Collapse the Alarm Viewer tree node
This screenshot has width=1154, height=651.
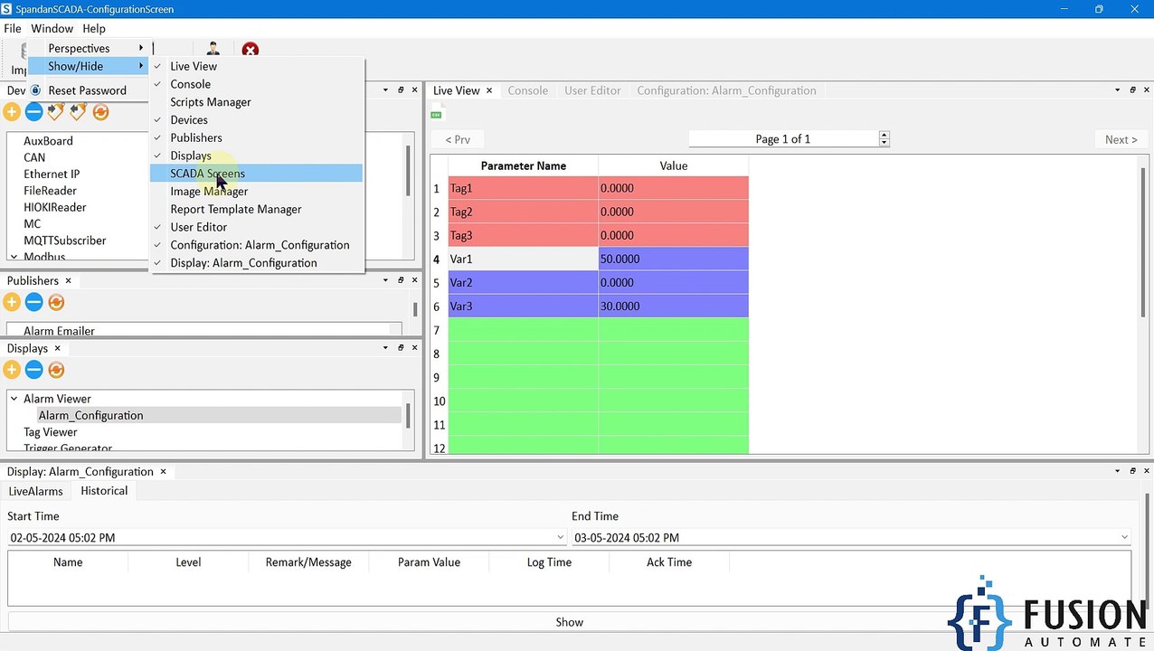pyautogui.click(x=14, y=399)
